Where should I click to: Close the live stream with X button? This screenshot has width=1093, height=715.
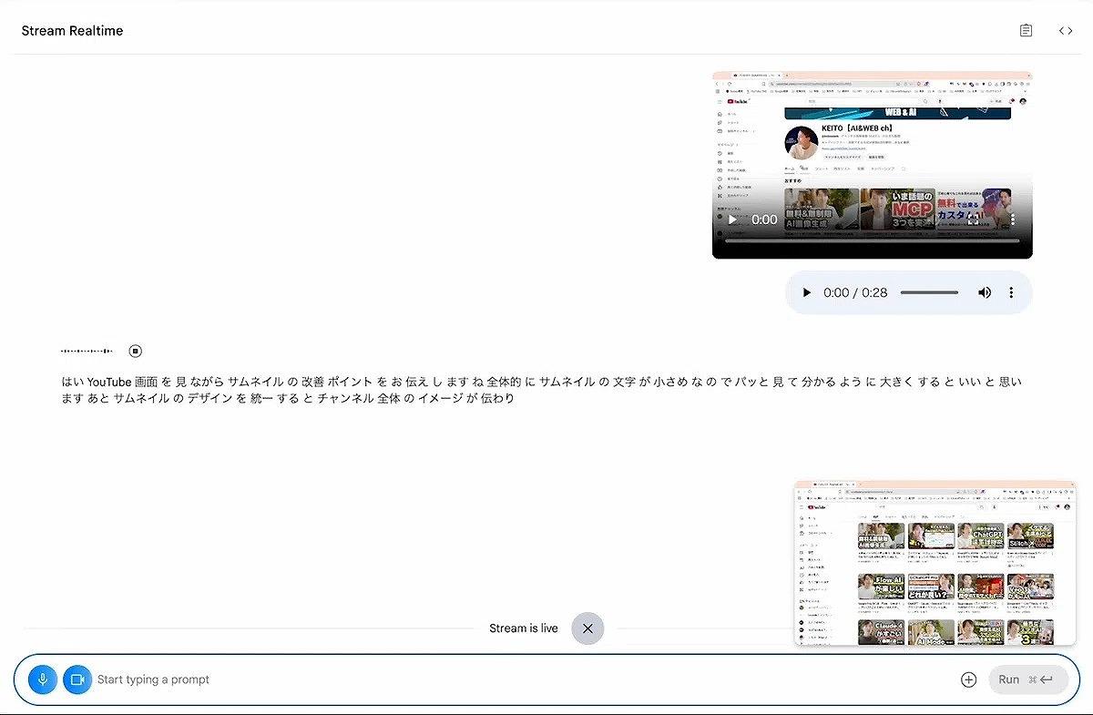[x=587, y=628]
